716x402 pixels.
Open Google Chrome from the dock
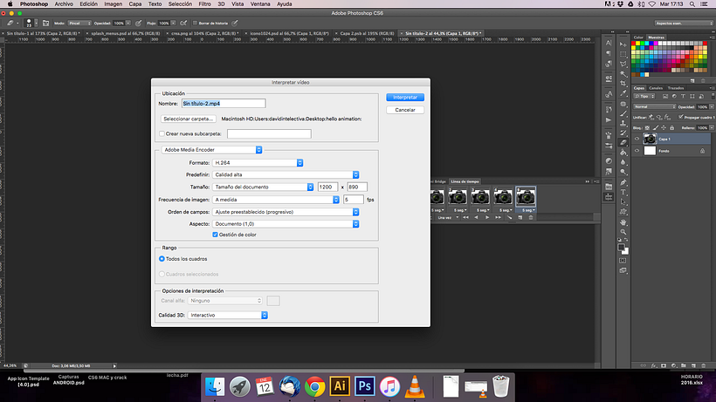pyautogui.click(x=314, y=386)
